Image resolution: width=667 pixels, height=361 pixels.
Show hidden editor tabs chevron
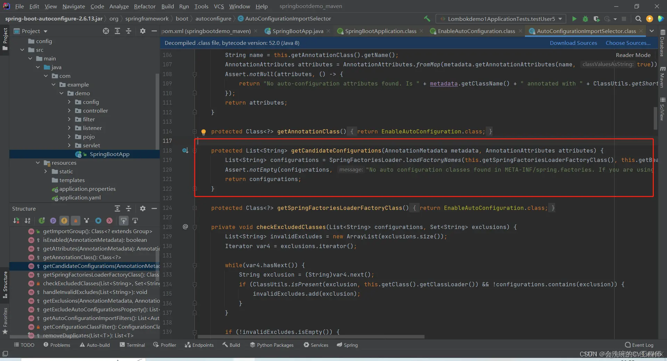click(x=652, y=31)
